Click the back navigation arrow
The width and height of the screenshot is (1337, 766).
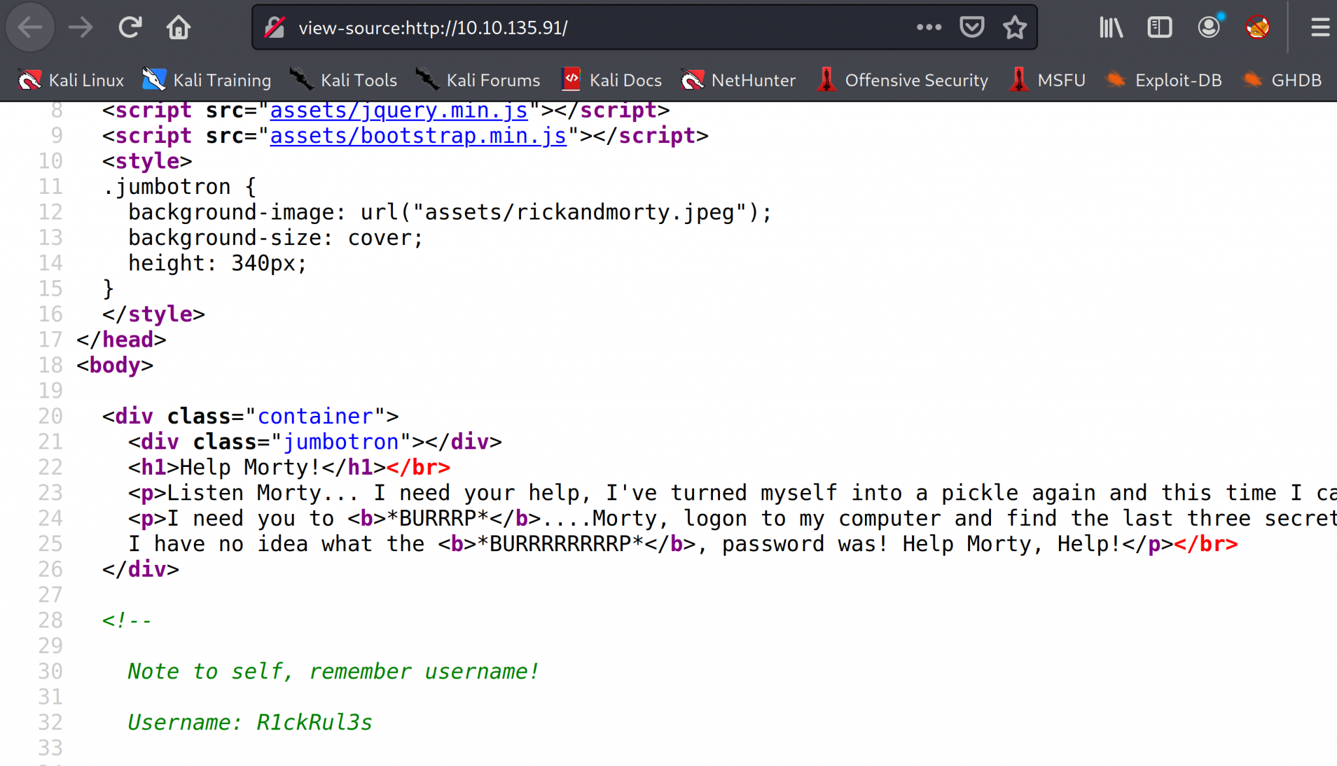click(x=30, y=27)
